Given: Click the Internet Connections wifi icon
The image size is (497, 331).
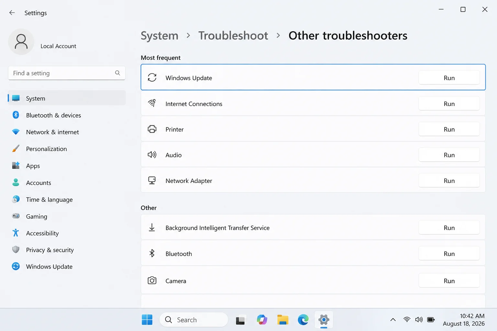Looking at the screenshot, I should pos(152,103).
